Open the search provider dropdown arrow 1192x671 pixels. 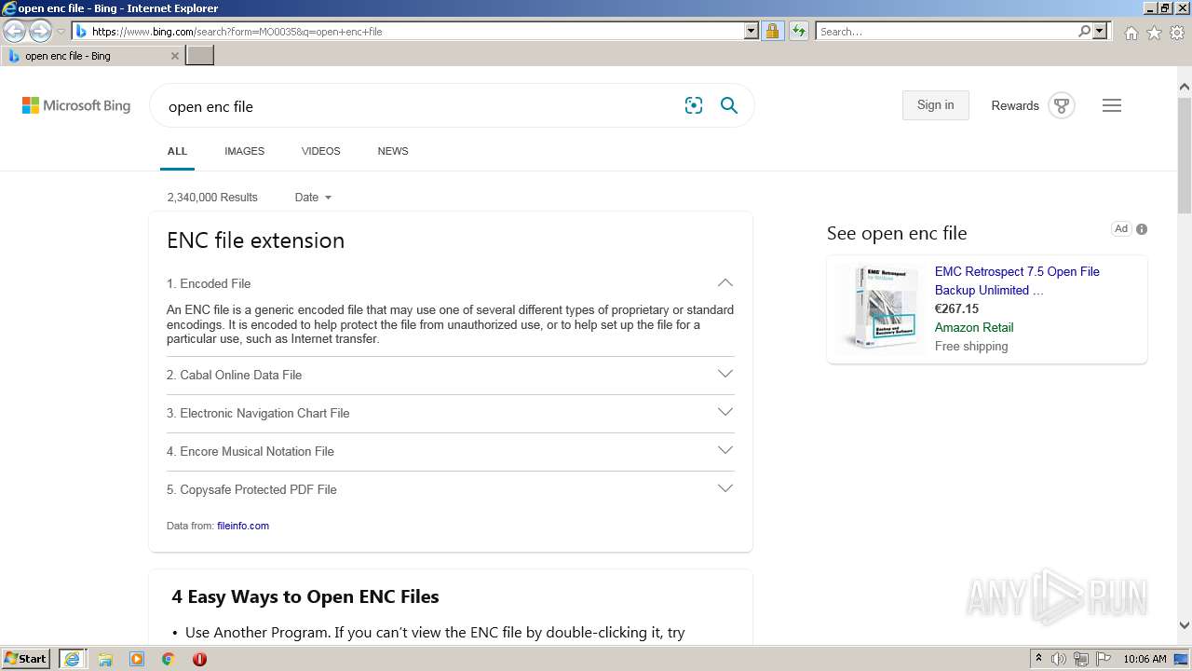point(1100,32)
